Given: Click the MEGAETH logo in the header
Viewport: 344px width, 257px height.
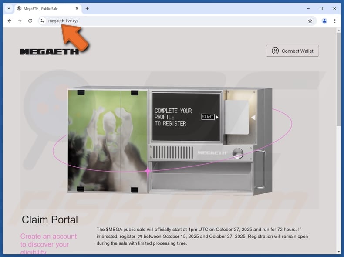Looking at the screenshot, I should [x=49, y=51].
